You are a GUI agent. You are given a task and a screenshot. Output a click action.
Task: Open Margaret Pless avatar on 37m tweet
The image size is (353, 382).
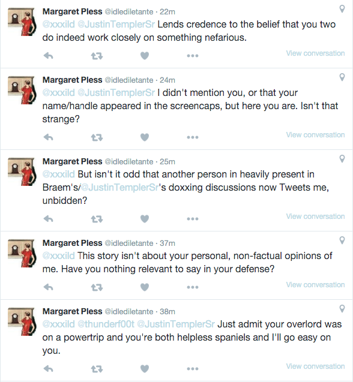click(22, 253)
